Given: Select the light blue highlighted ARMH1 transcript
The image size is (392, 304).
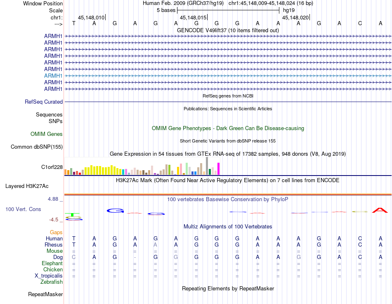Looking at the screenshot, I should tap(53, 76).
